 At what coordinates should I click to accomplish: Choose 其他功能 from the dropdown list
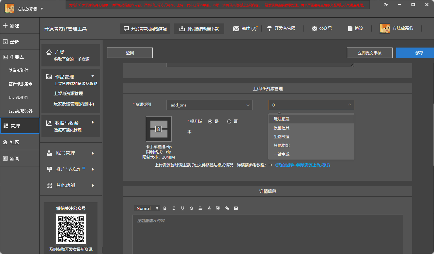(x=311, y=146)
